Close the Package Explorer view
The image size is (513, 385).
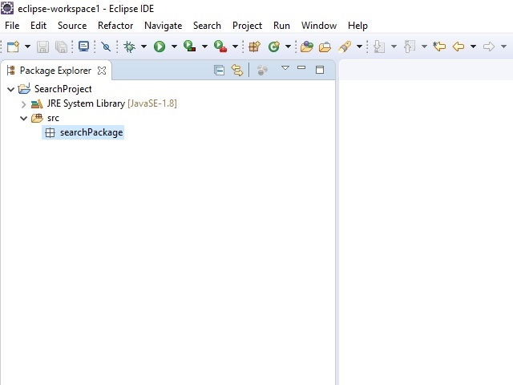click(102, 71)
